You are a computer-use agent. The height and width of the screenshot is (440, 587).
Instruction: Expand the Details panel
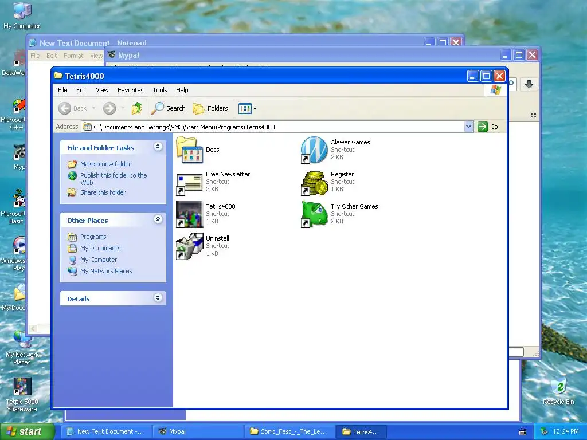158,298
